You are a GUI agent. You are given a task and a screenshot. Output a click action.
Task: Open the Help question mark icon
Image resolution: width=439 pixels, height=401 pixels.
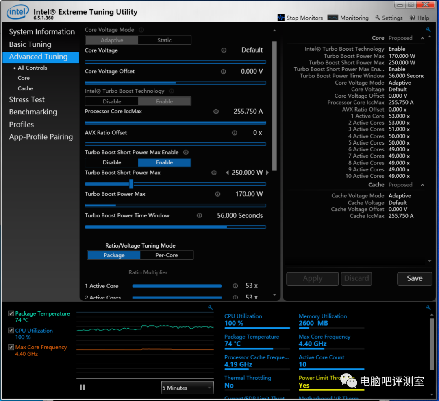pyautogui.click(x=413, y=18)
